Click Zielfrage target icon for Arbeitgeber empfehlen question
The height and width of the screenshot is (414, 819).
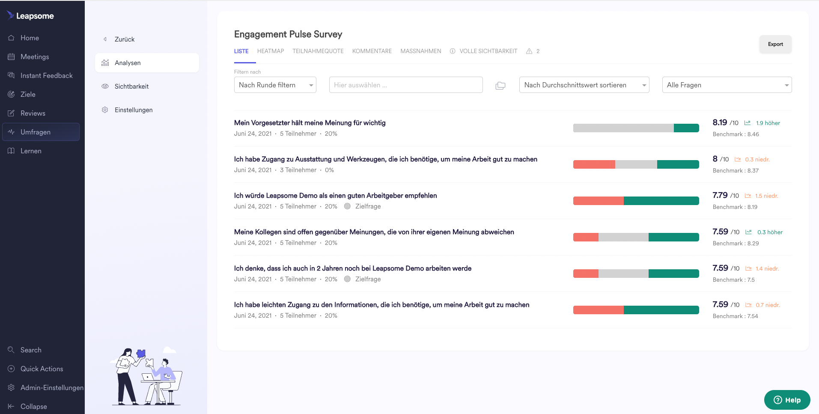click(x=347, y=206)
